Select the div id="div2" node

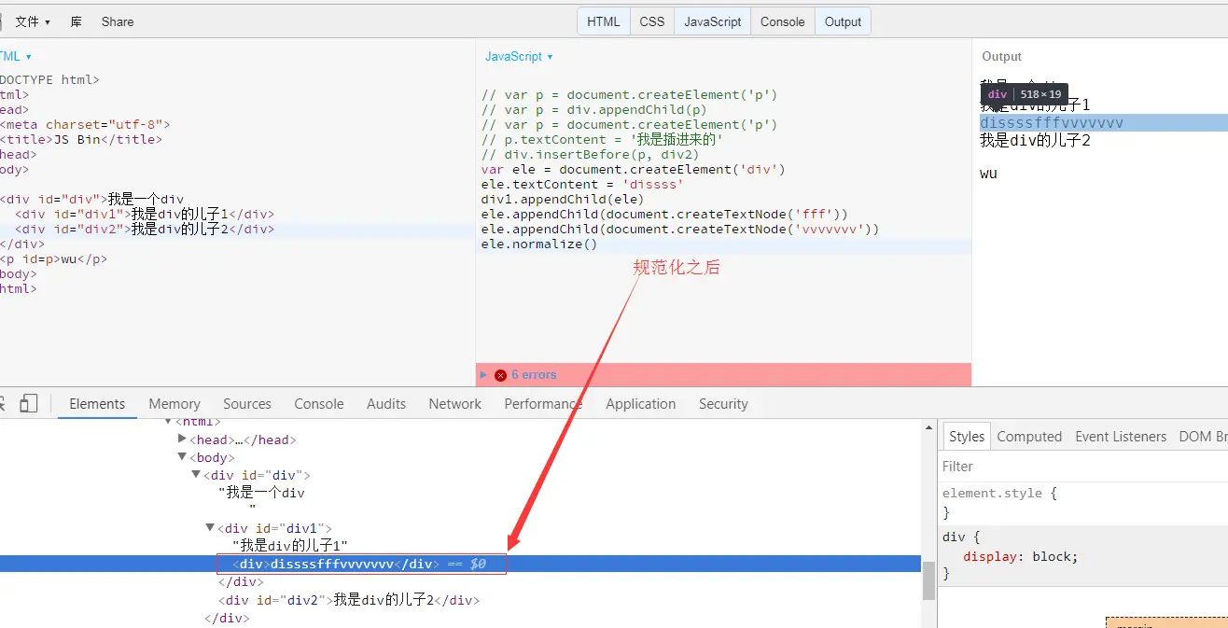coord(349,600)
